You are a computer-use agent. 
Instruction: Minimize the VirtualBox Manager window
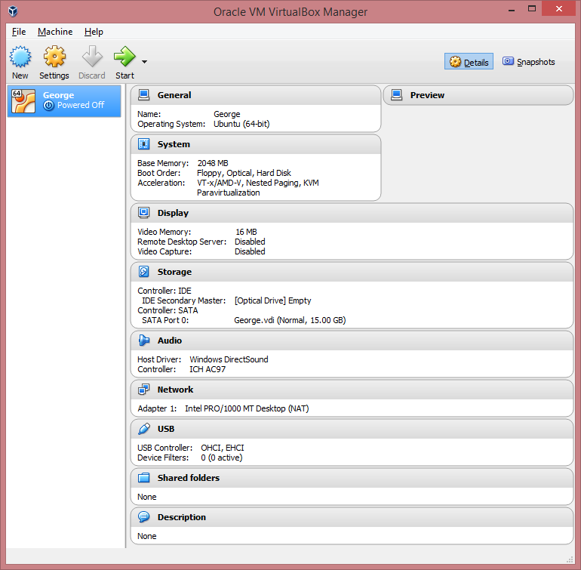click(x=512, y=9)
